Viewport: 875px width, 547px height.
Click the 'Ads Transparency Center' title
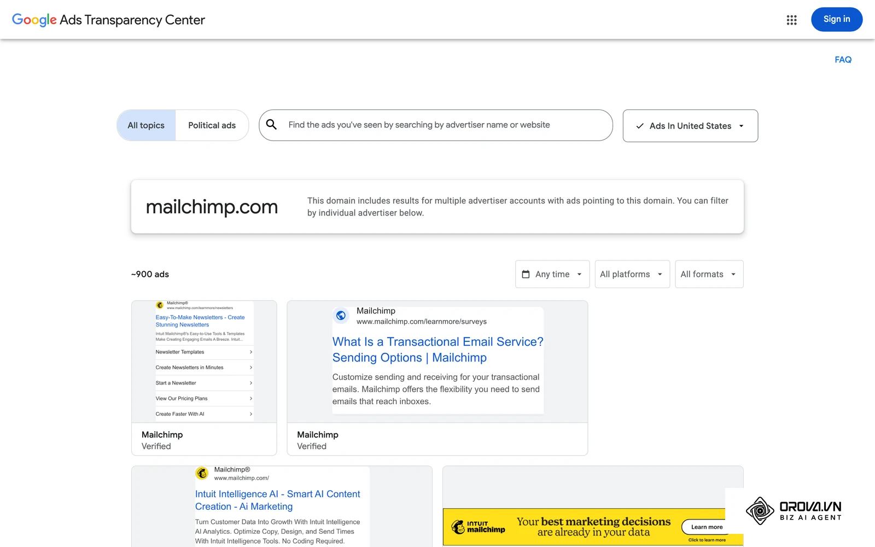tap(132, 20)
